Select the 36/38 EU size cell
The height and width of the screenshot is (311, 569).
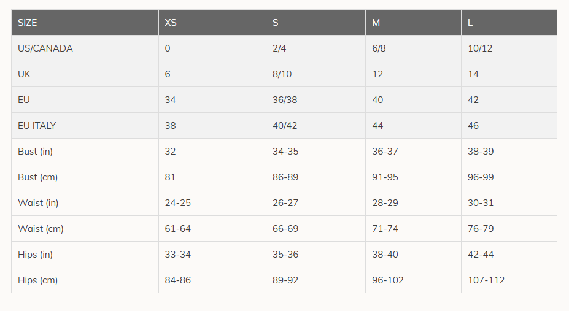pyautogui.click(x=285, y=100)
